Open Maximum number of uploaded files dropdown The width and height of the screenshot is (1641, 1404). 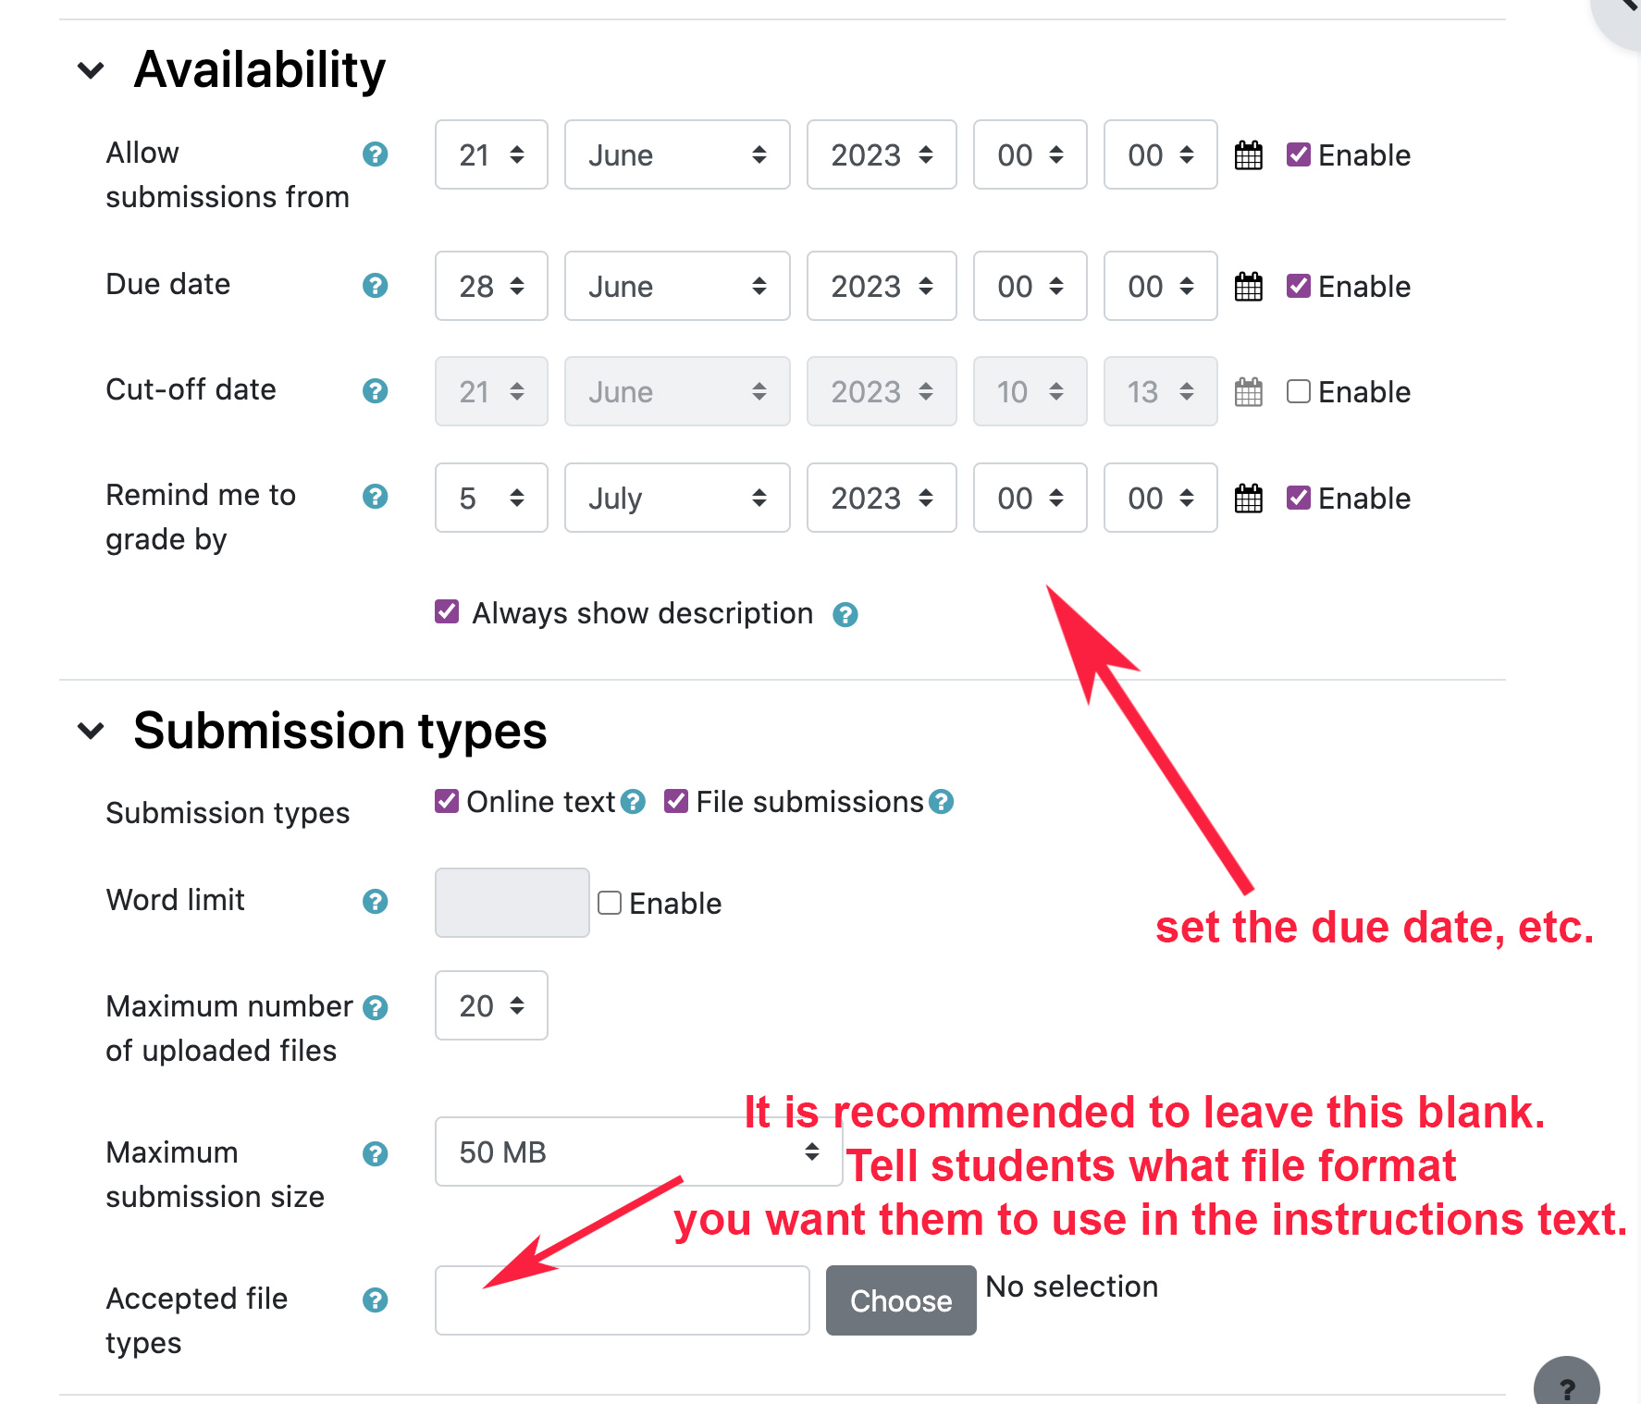(x=491, y=1006)
